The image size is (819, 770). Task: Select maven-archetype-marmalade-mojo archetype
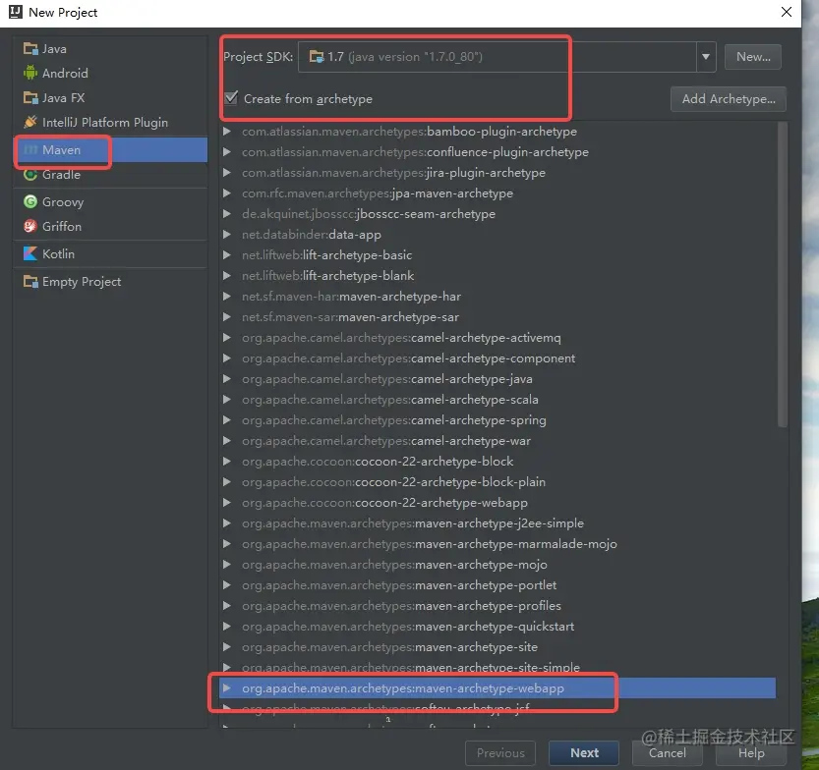497,543
